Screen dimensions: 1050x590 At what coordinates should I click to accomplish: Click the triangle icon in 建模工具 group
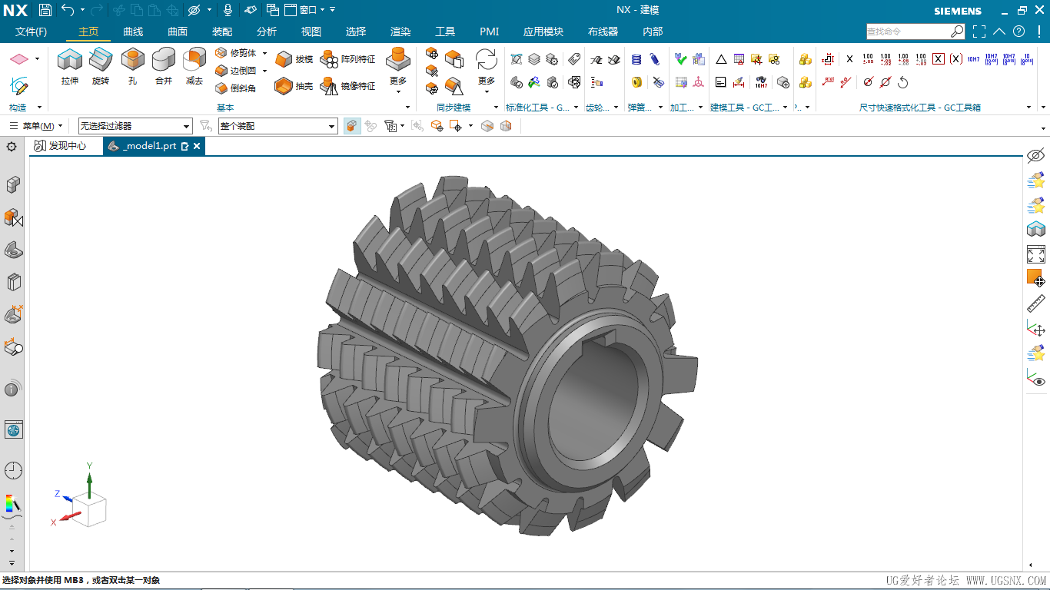coord(721,59)
